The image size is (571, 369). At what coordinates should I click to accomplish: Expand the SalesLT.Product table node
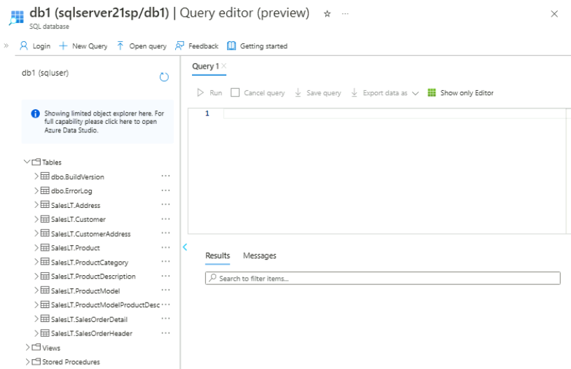coord(36,248)
